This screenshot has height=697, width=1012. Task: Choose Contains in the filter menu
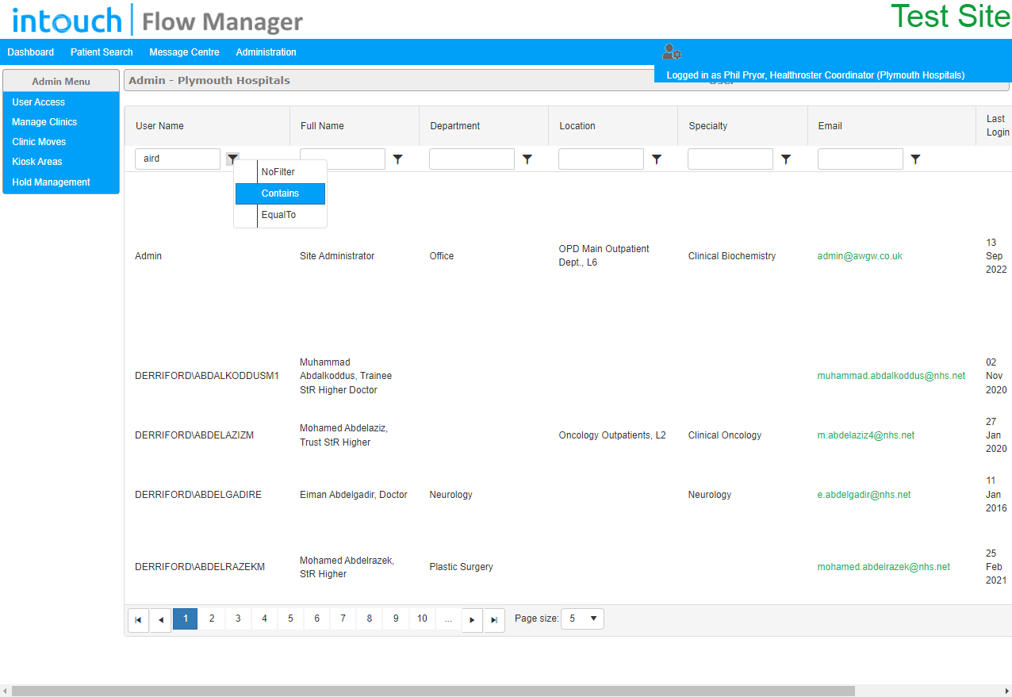coord(280,193)
